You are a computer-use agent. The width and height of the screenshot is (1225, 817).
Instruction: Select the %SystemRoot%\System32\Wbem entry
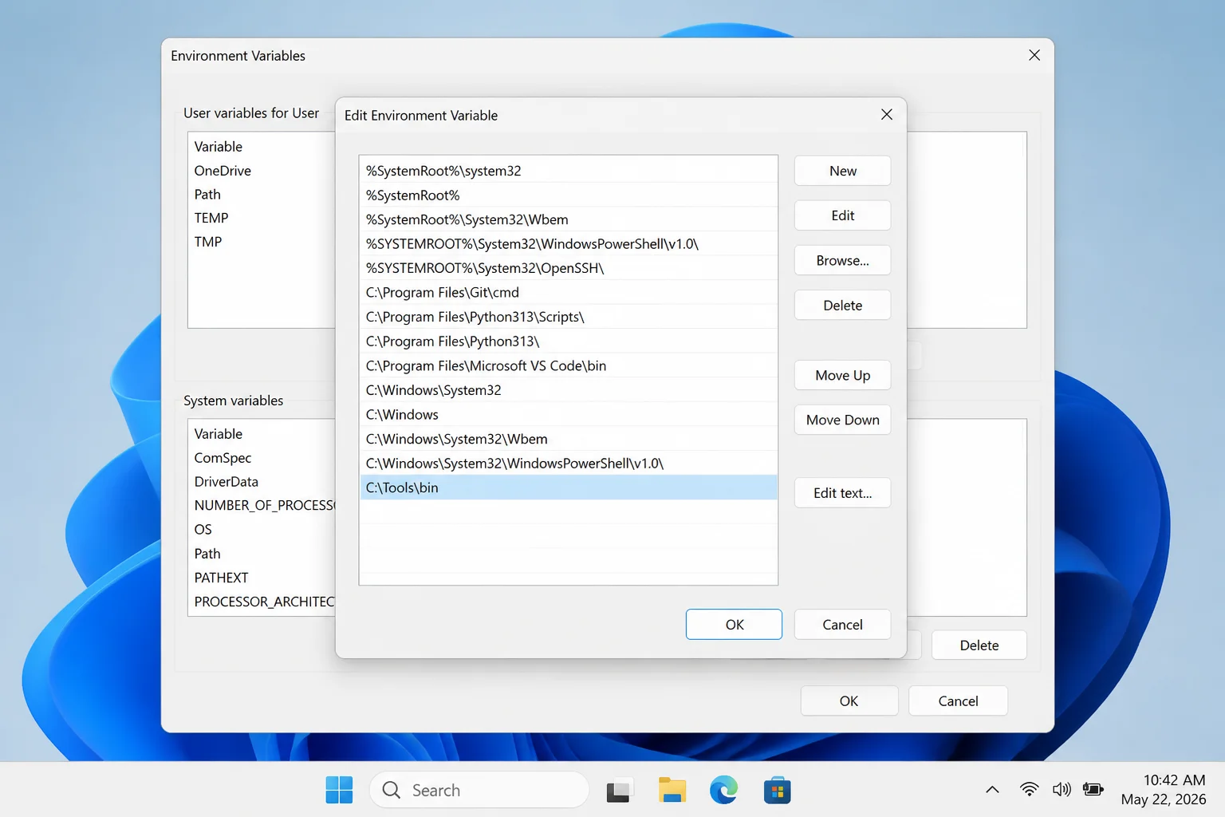pyautogui.click(x=569, y=219)
